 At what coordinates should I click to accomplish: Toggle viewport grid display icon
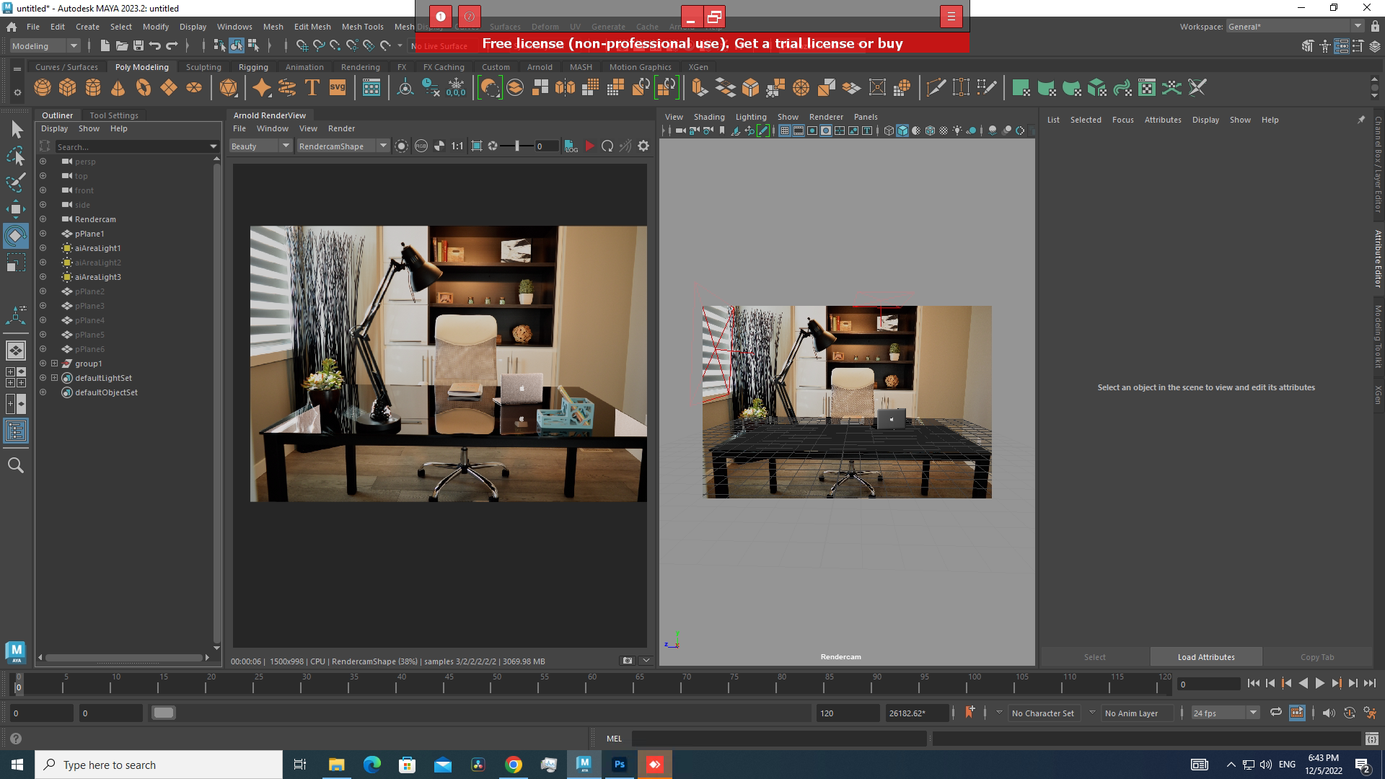(x=785, y=131)
